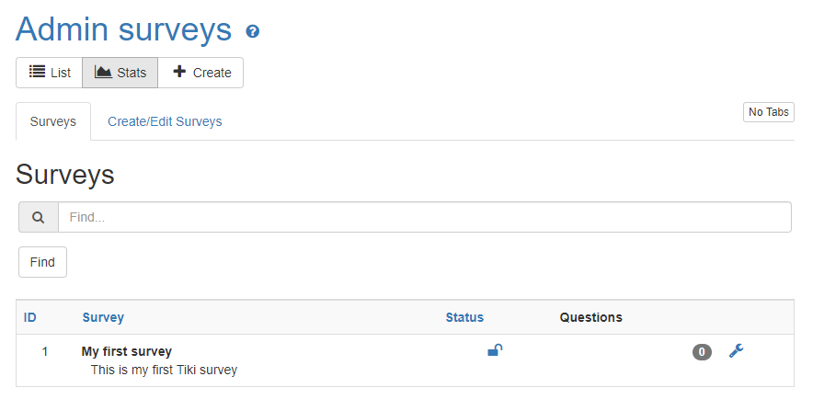Click the magnifier search icon
This screenshot has height=411, width=813.
(39, 218)
